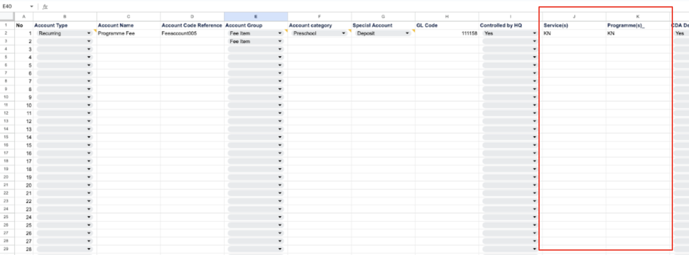The height and width of the screenshot is (255, 689).
Task: Expand the Preschool Account category dropdown
Action: click(343, 33)
